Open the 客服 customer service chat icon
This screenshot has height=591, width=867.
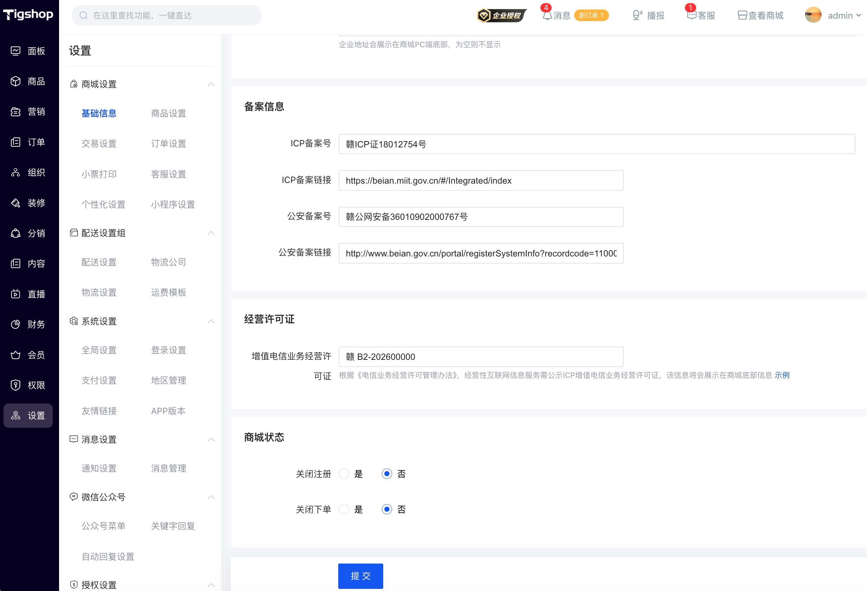[691, 15]
